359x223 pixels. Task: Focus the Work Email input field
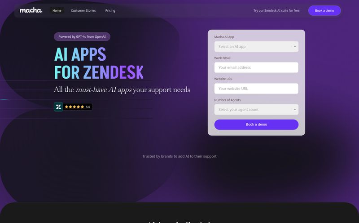[x=256, y=67]
